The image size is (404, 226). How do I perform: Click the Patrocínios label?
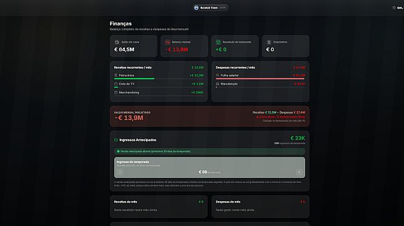127,75
